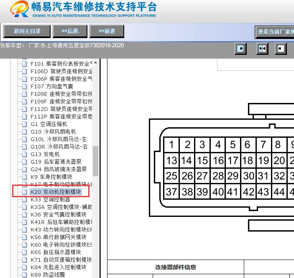The image size is (294, 278).
Task: Click the page icon beside K9 车身控制模块
Action: coord(24,177)
